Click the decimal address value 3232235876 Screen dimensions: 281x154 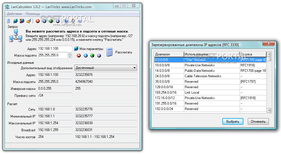106,75
